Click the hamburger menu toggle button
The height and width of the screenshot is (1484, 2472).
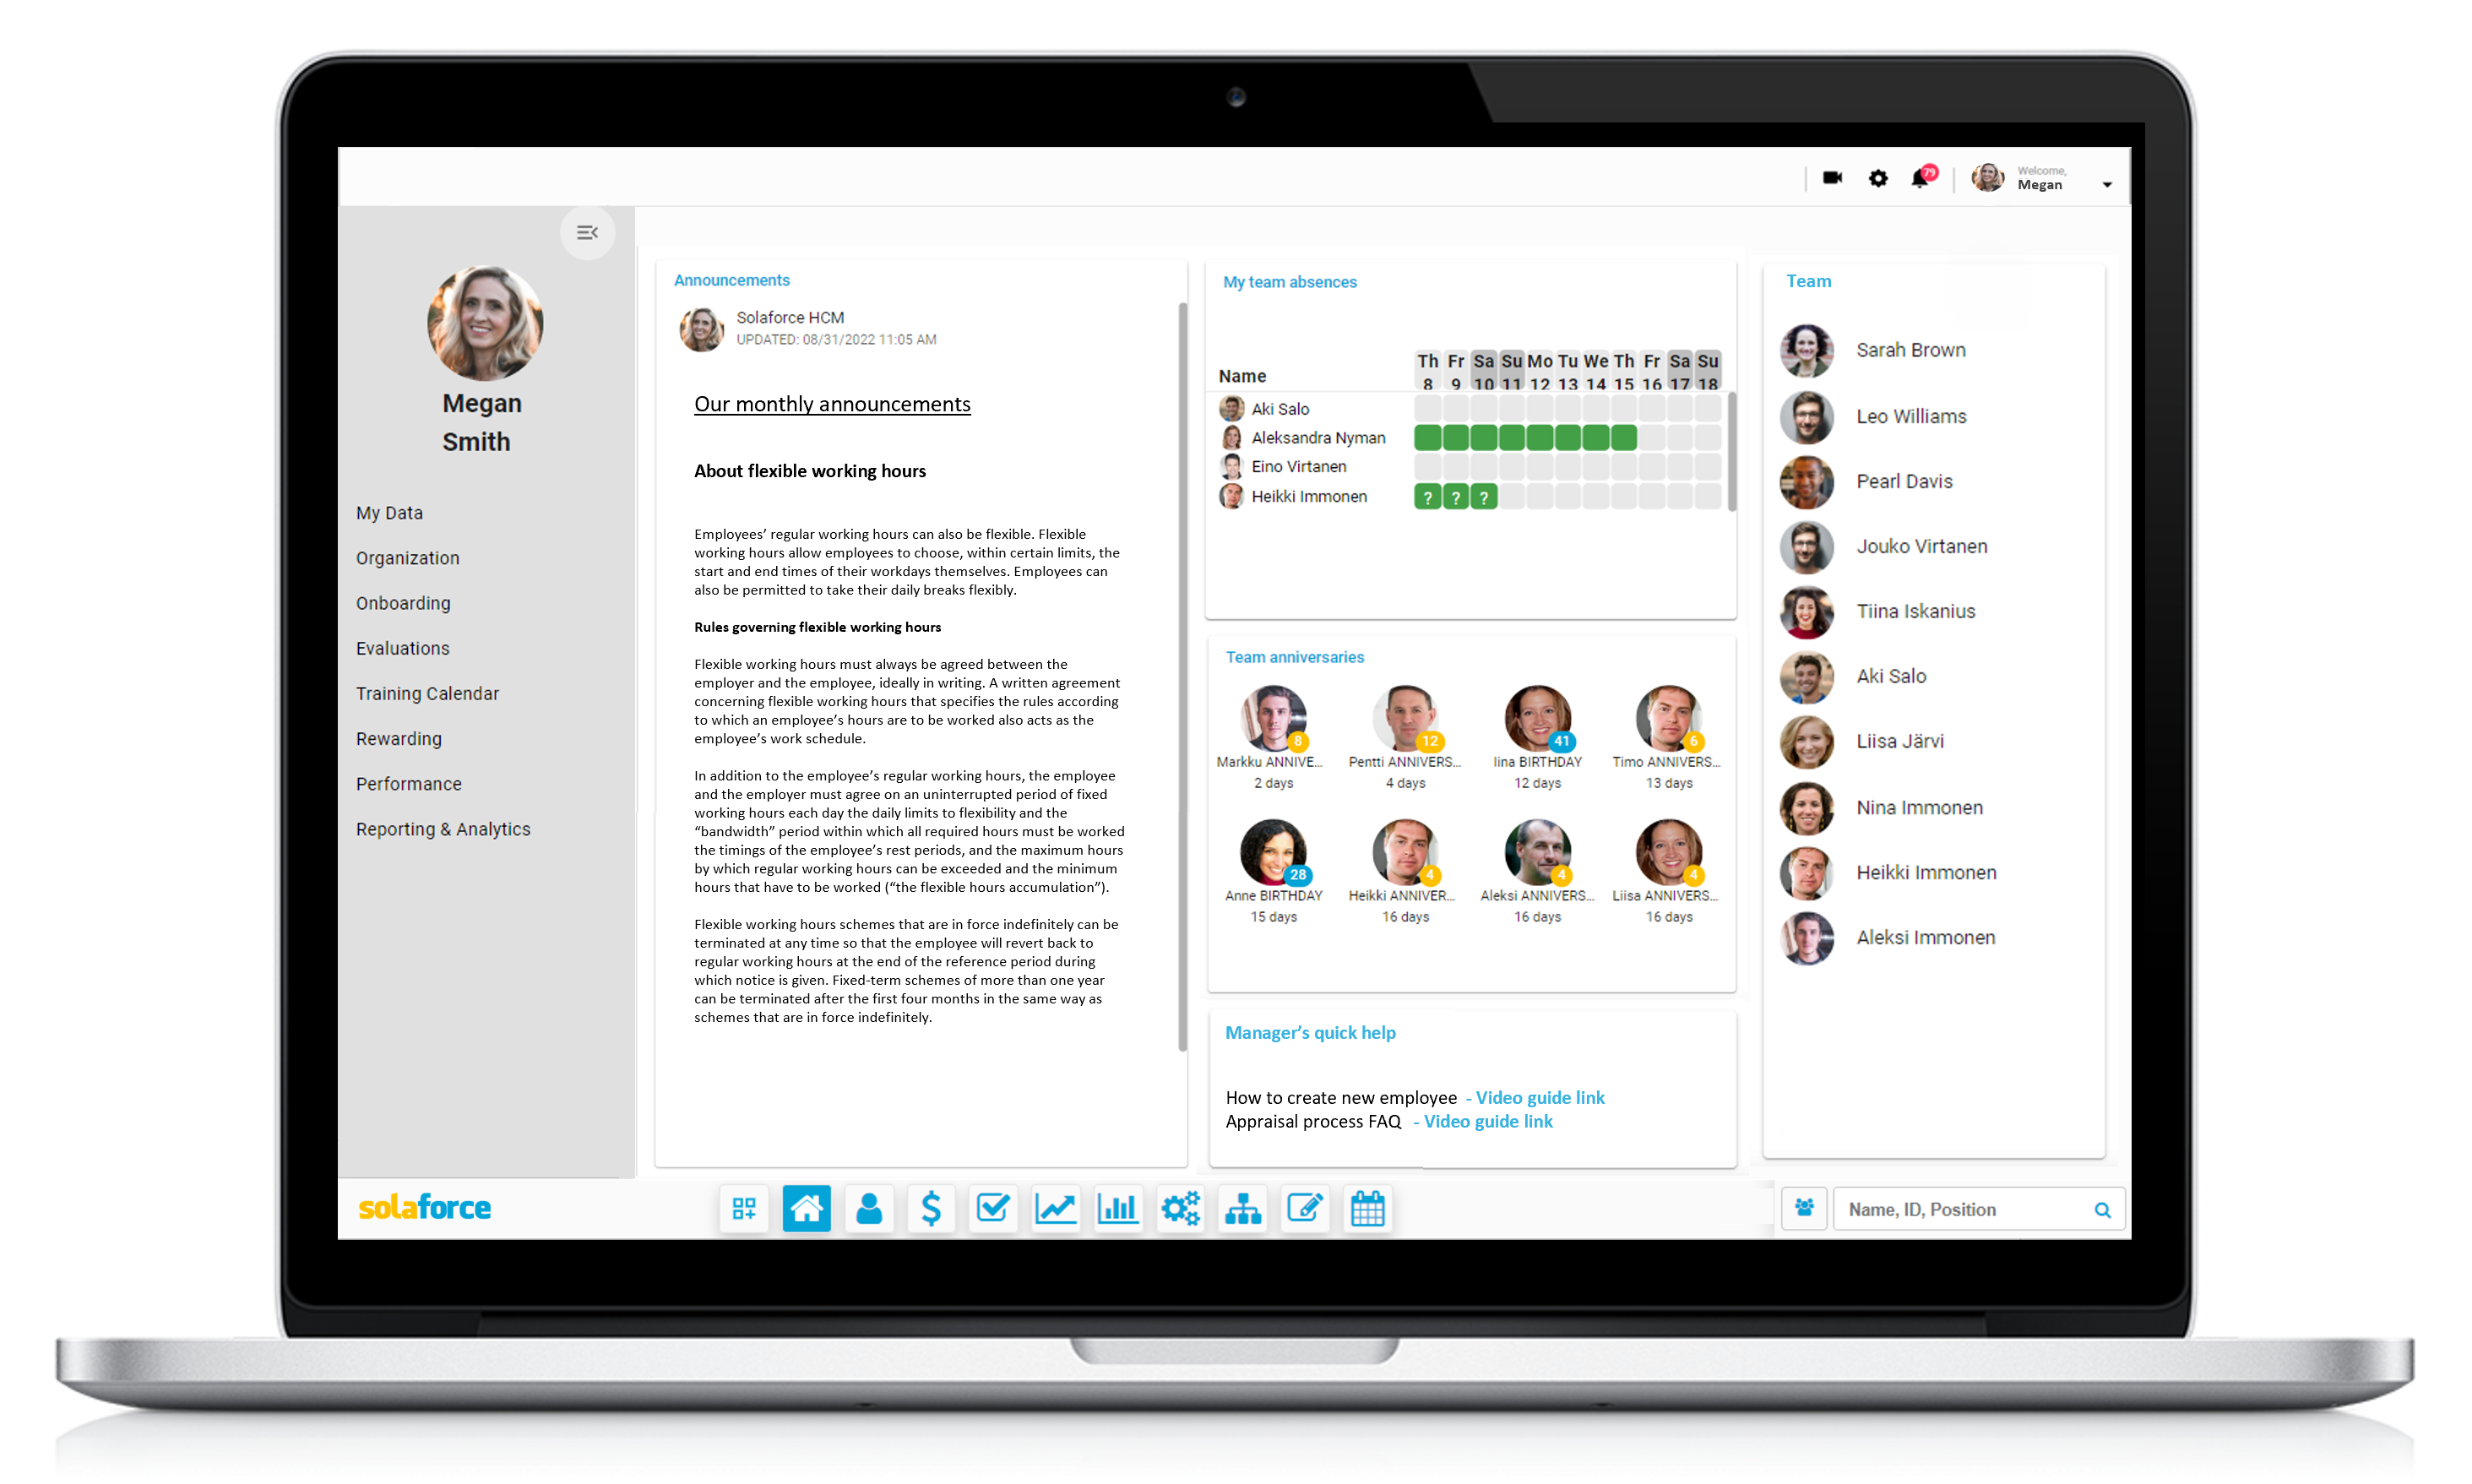coord(586,231)
